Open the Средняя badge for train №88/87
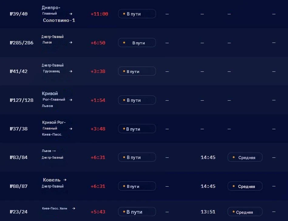This screenshot has width=288, height=221. tap(245, 186)
